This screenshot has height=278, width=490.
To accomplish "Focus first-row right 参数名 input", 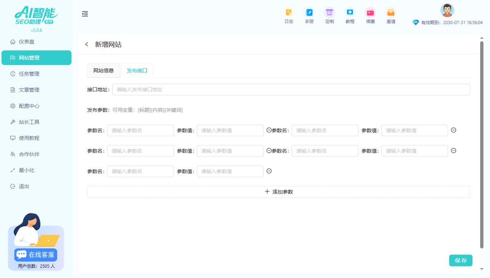I will click(325, 130).
